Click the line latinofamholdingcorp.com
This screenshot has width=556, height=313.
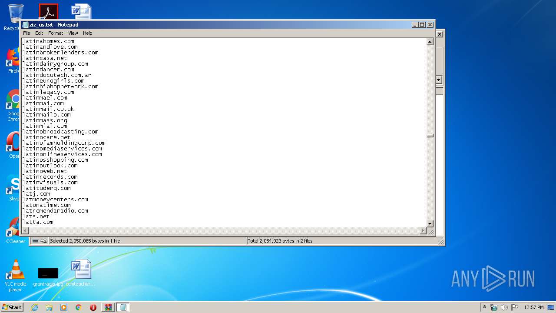64,143
